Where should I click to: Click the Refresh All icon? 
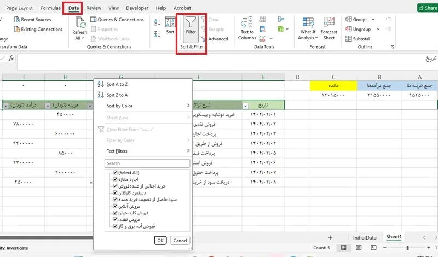(79, 23)
